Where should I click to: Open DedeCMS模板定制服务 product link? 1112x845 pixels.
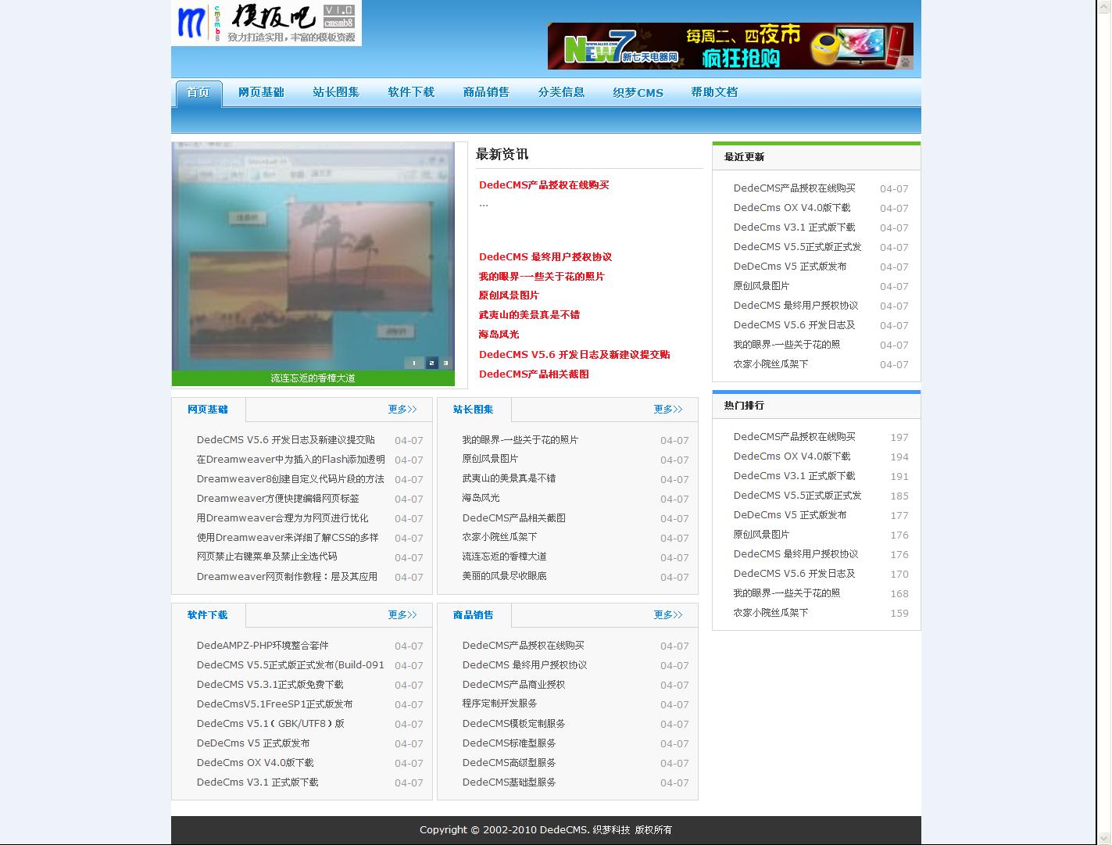tap(513, 724)
